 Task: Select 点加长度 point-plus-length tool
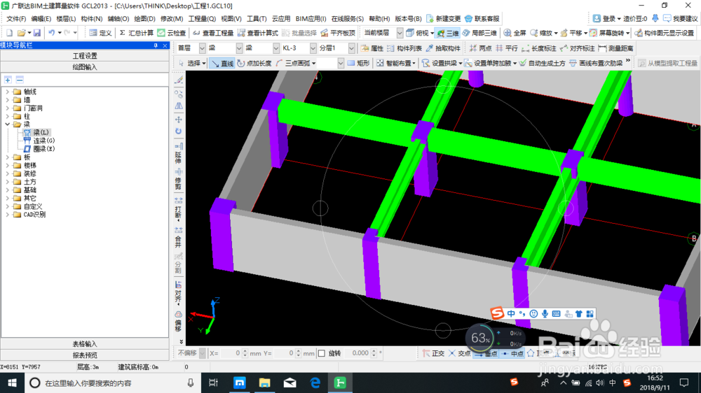(254, 64)
